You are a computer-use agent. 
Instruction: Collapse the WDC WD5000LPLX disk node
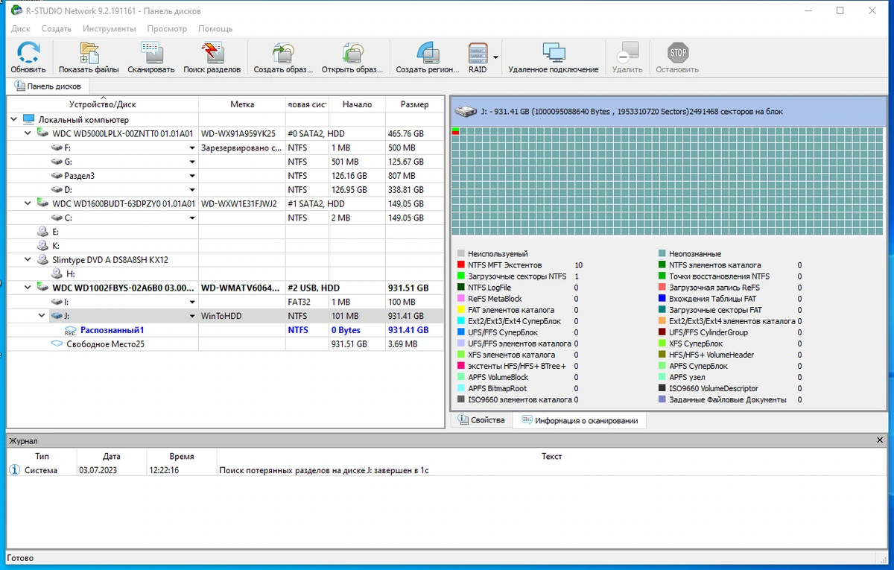click(x=28, y=133)
